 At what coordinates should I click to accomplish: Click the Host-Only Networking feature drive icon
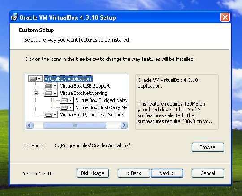pos(67,107)
